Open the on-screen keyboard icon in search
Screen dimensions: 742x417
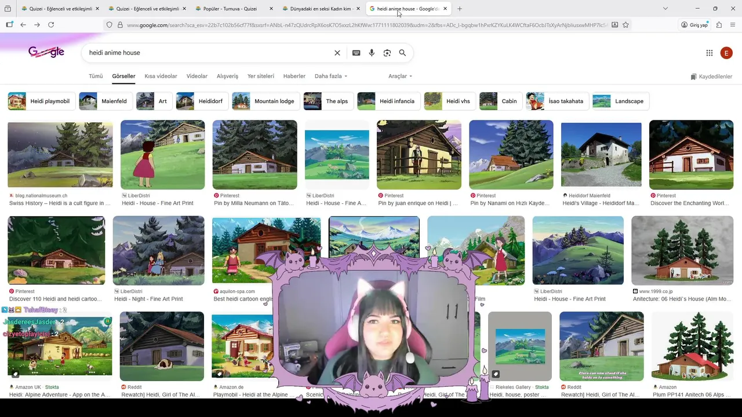click(x=357, y=53)
